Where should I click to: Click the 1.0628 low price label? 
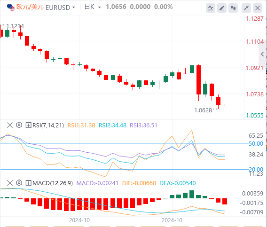[203, 110]
